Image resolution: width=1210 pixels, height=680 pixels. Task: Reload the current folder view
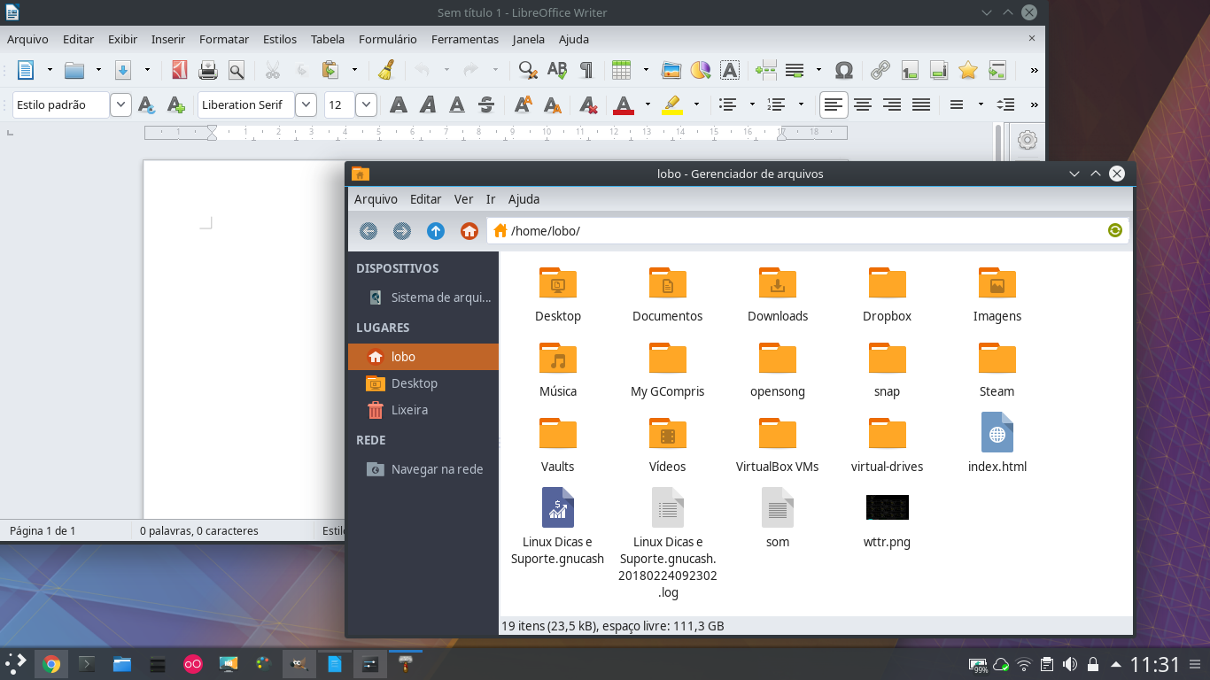[x=1114, y=230]
